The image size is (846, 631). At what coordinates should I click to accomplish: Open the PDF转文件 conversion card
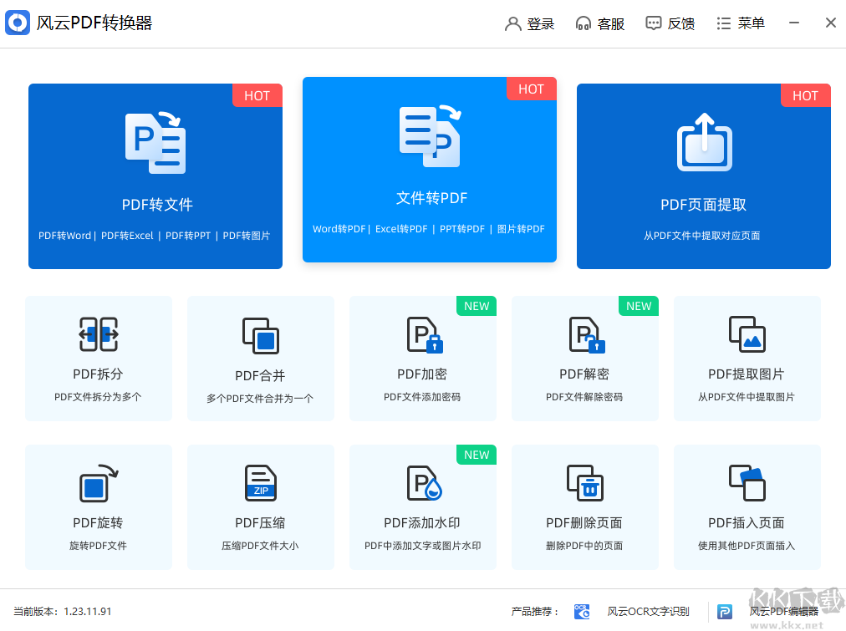155,176
